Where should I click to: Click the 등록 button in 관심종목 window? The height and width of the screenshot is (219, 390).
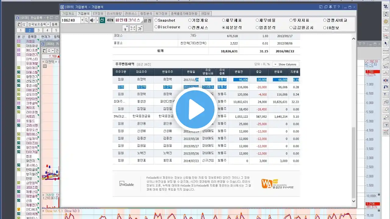click(x=55, y=24)
